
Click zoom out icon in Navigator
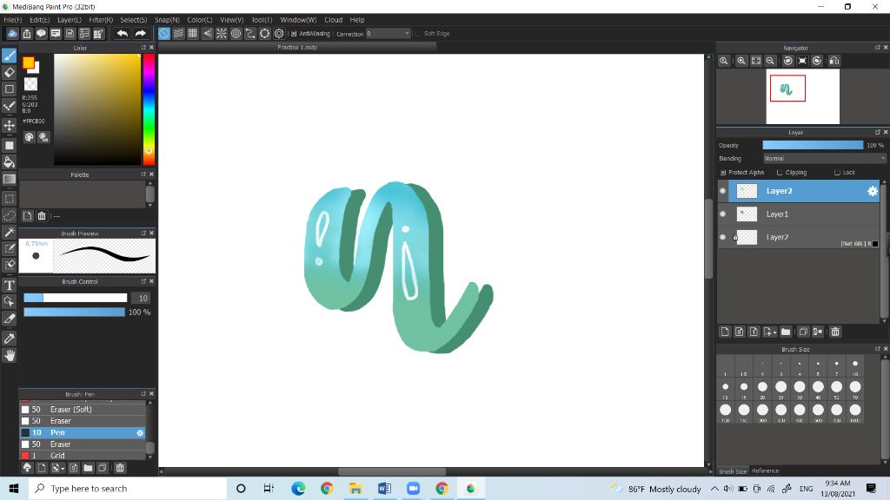(770, 61)
